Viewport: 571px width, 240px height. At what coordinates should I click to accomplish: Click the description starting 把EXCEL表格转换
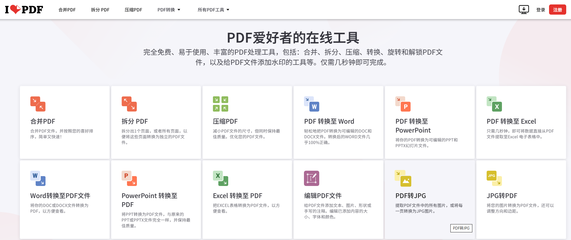[246, 208]
